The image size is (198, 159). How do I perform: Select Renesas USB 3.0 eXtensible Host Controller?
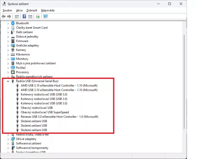point(59,117)
